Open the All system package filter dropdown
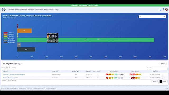This screenshot has width=169, height=95. [x=152, y=16]
